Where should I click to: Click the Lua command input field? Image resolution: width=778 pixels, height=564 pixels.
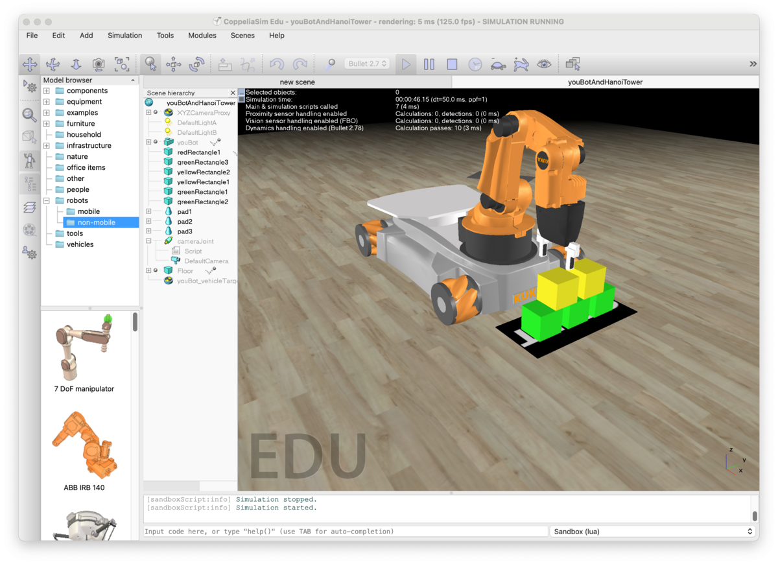tap(345, 532)
